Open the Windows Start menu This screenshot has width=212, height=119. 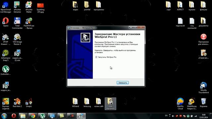pyautogui.click(x=4, y=116)
